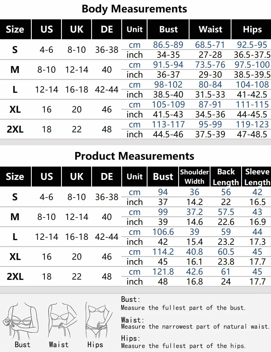
Task: Click the Bust label under the illustration
Action: [x=22, y=345]
